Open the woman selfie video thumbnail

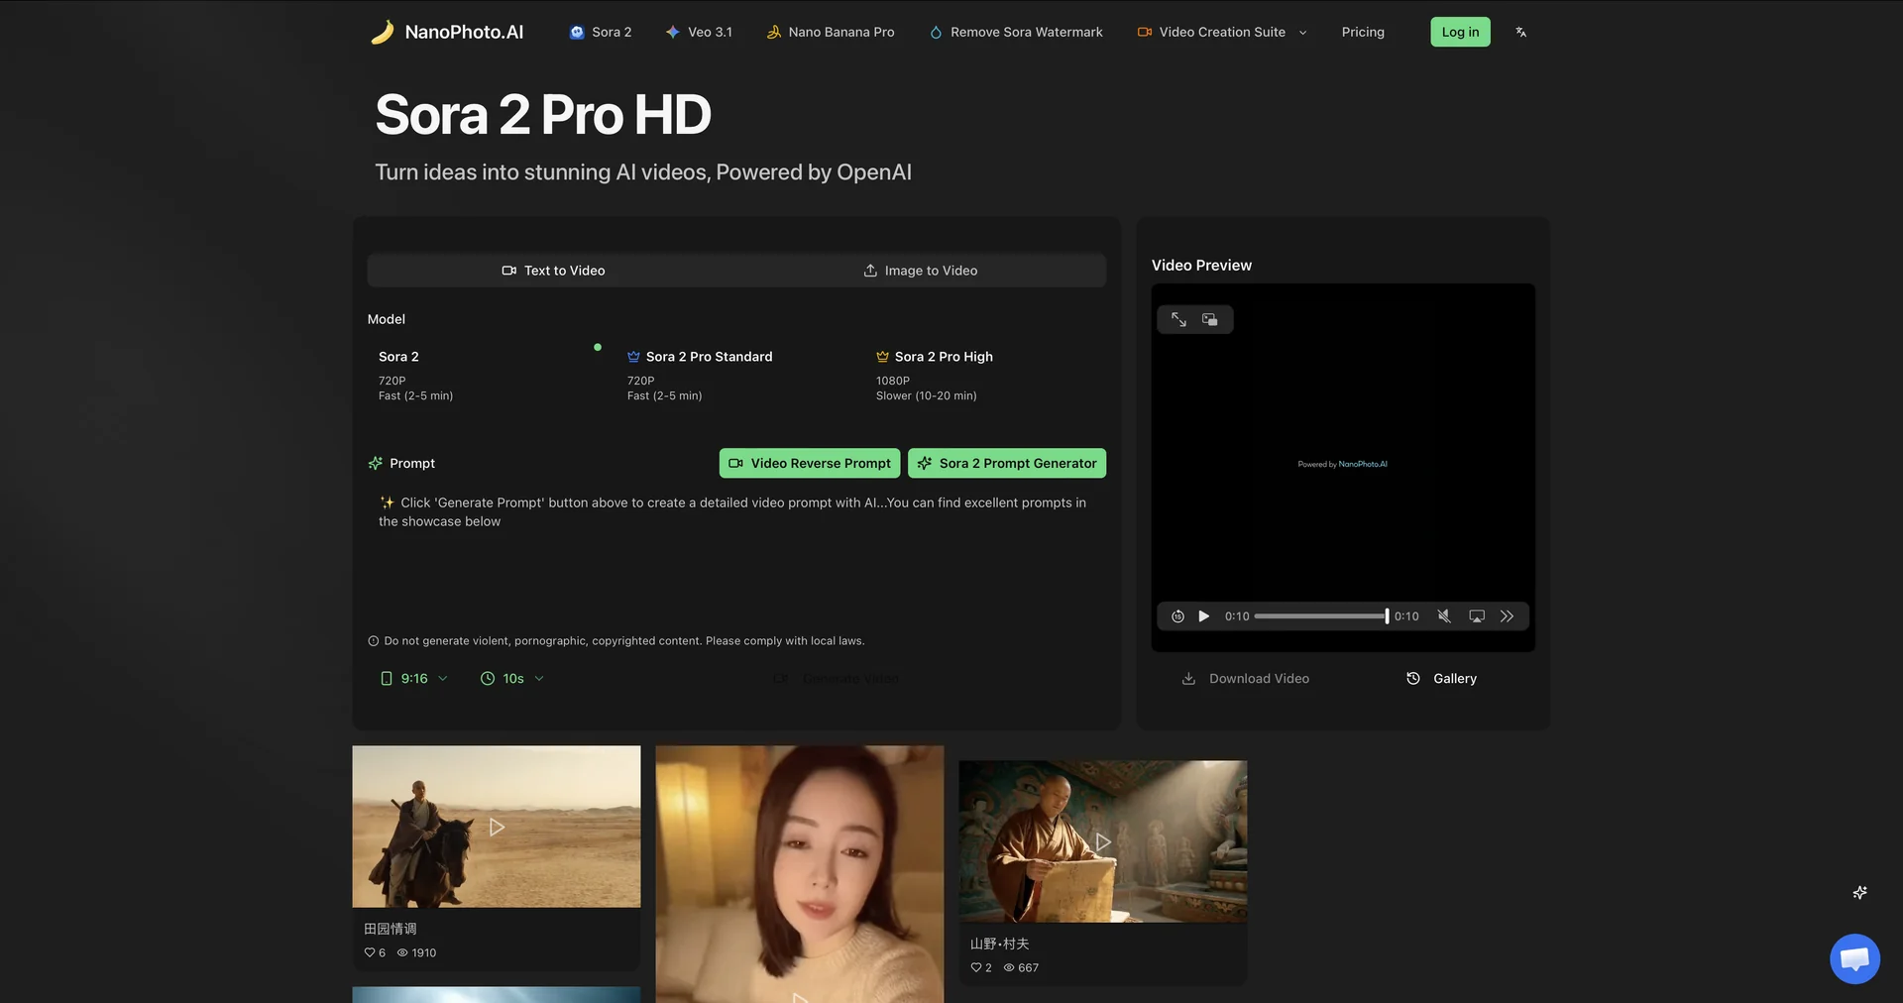(800, 874)
